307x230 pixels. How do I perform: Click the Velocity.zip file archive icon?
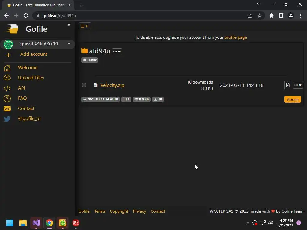pyautogui.click(x=96, y=85)
